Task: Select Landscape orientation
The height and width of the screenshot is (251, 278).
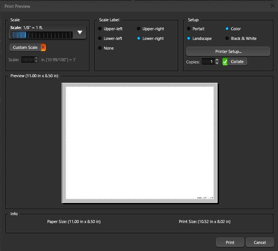Action: click(189, 38)
